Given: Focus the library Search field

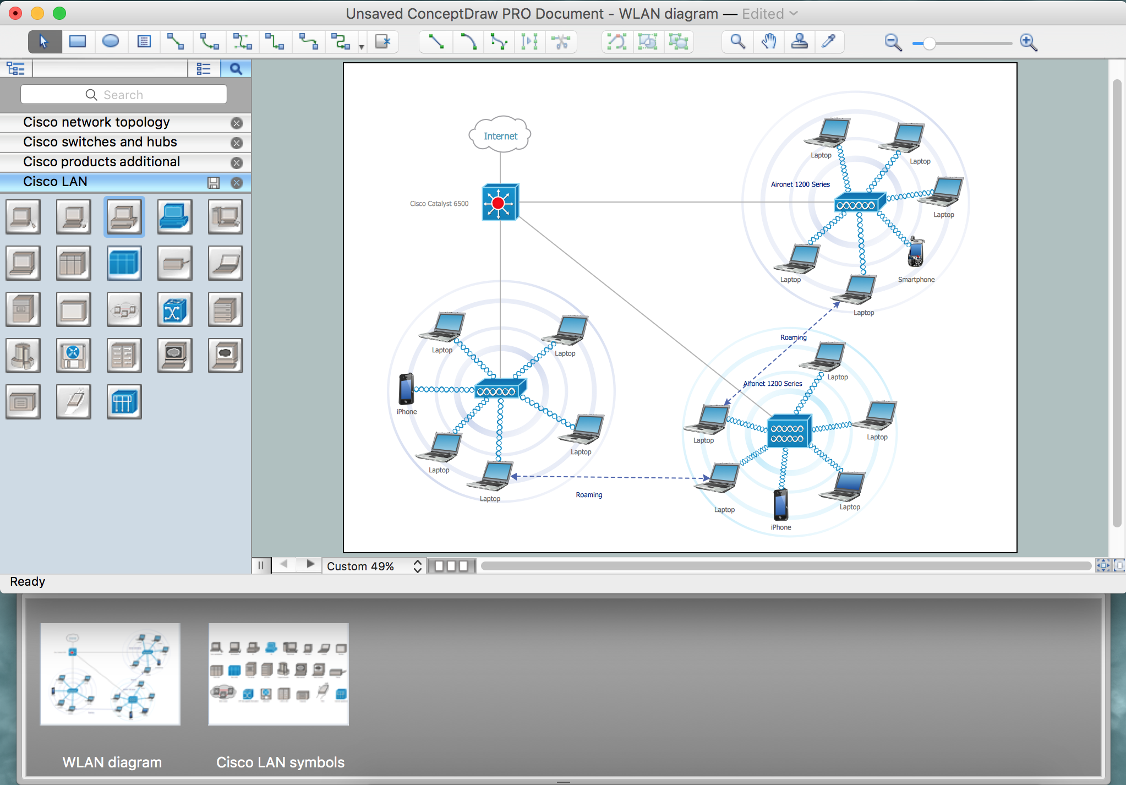Looking at the screenshot, I should point(124,95).
